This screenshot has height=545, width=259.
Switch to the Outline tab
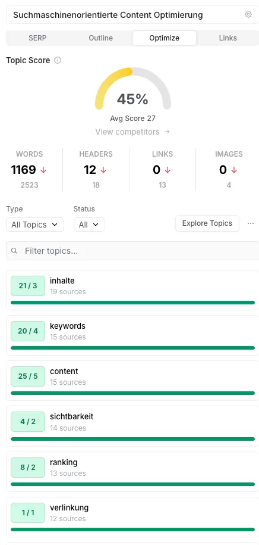pos(100,38)
